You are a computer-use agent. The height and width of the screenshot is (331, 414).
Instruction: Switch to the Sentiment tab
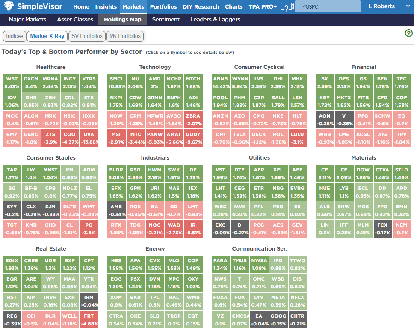click(166, 19)
